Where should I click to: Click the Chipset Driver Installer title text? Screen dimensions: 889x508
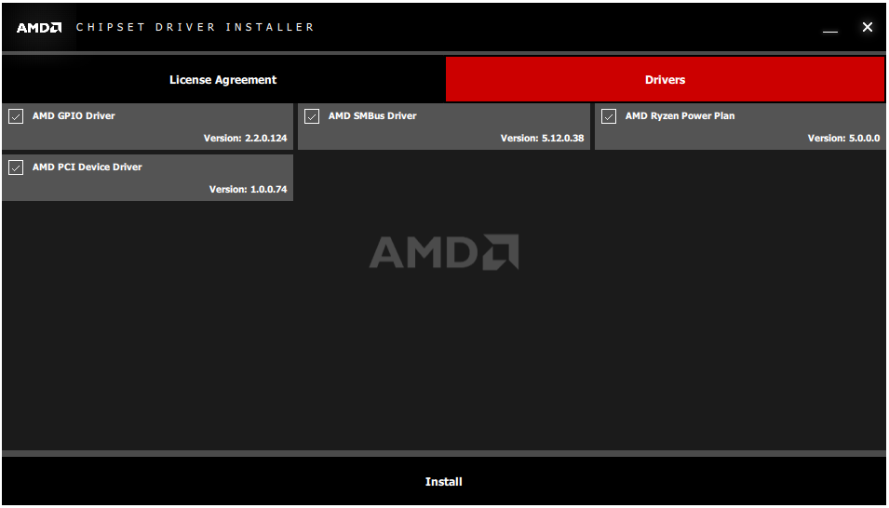point(195,27)
